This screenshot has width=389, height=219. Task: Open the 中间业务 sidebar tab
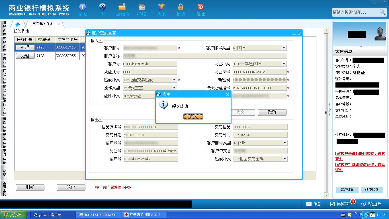(4, 156)
